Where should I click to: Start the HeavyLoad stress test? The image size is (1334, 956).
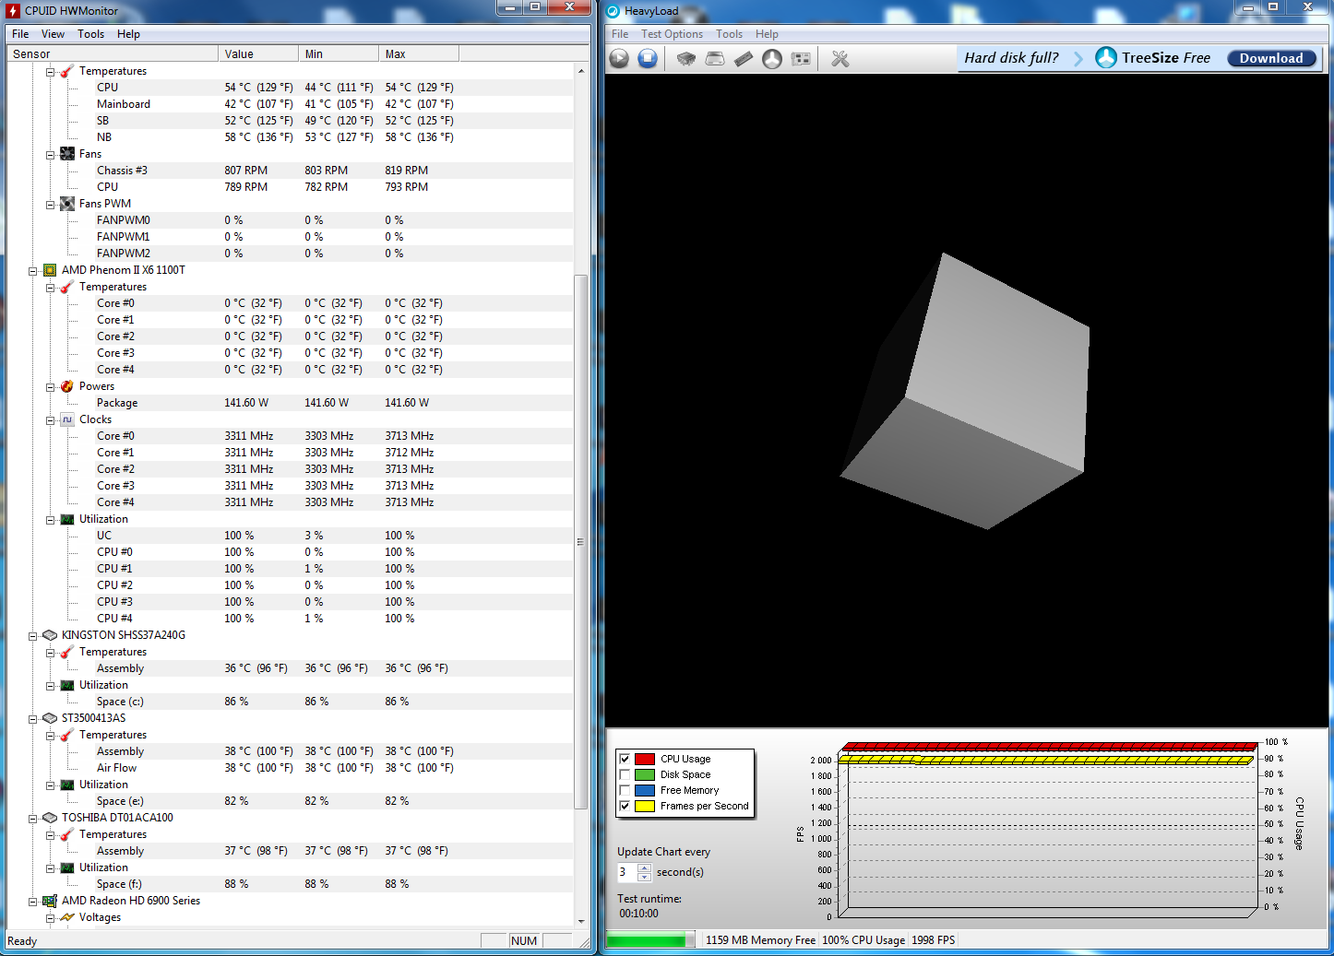point(619,59)
